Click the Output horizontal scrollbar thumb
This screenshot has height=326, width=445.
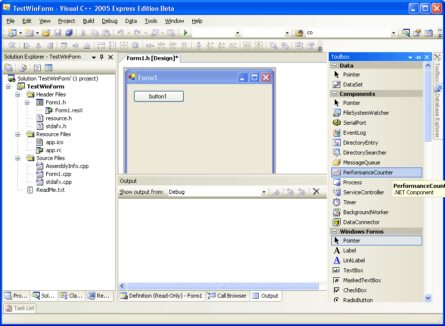[222, 286]
